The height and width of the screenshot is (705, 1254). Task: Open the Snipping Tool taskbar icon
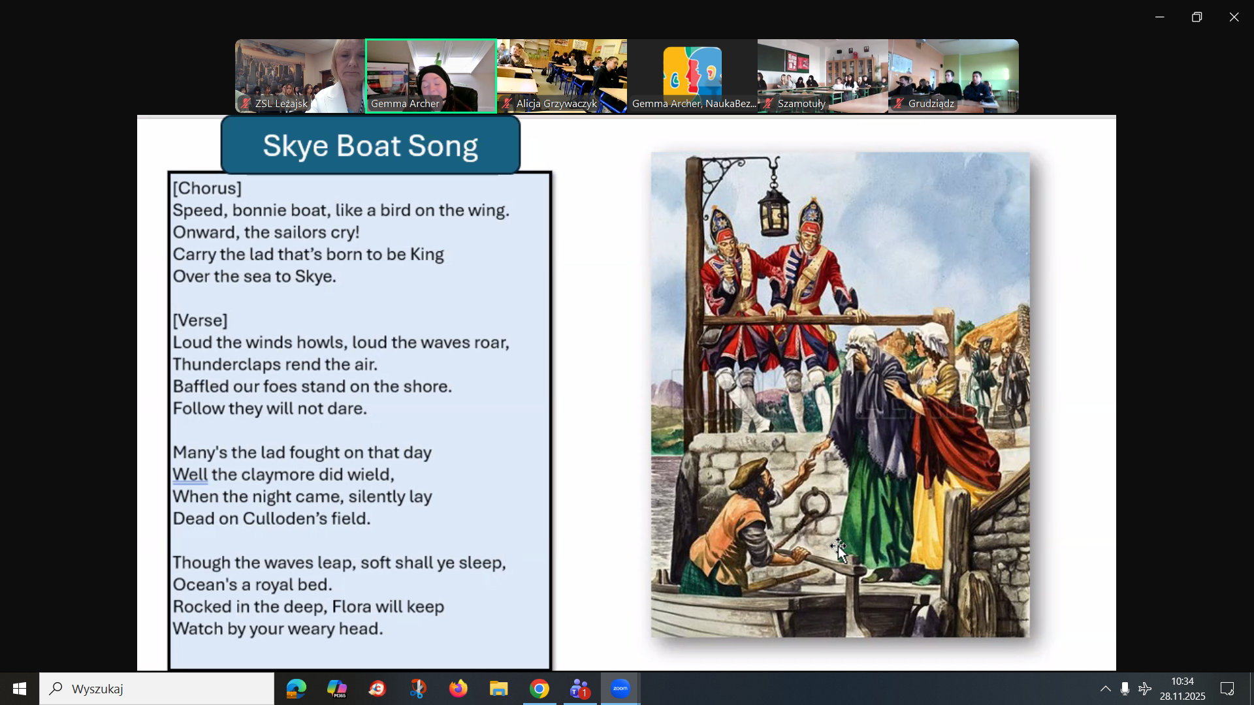tap(418, 689)
